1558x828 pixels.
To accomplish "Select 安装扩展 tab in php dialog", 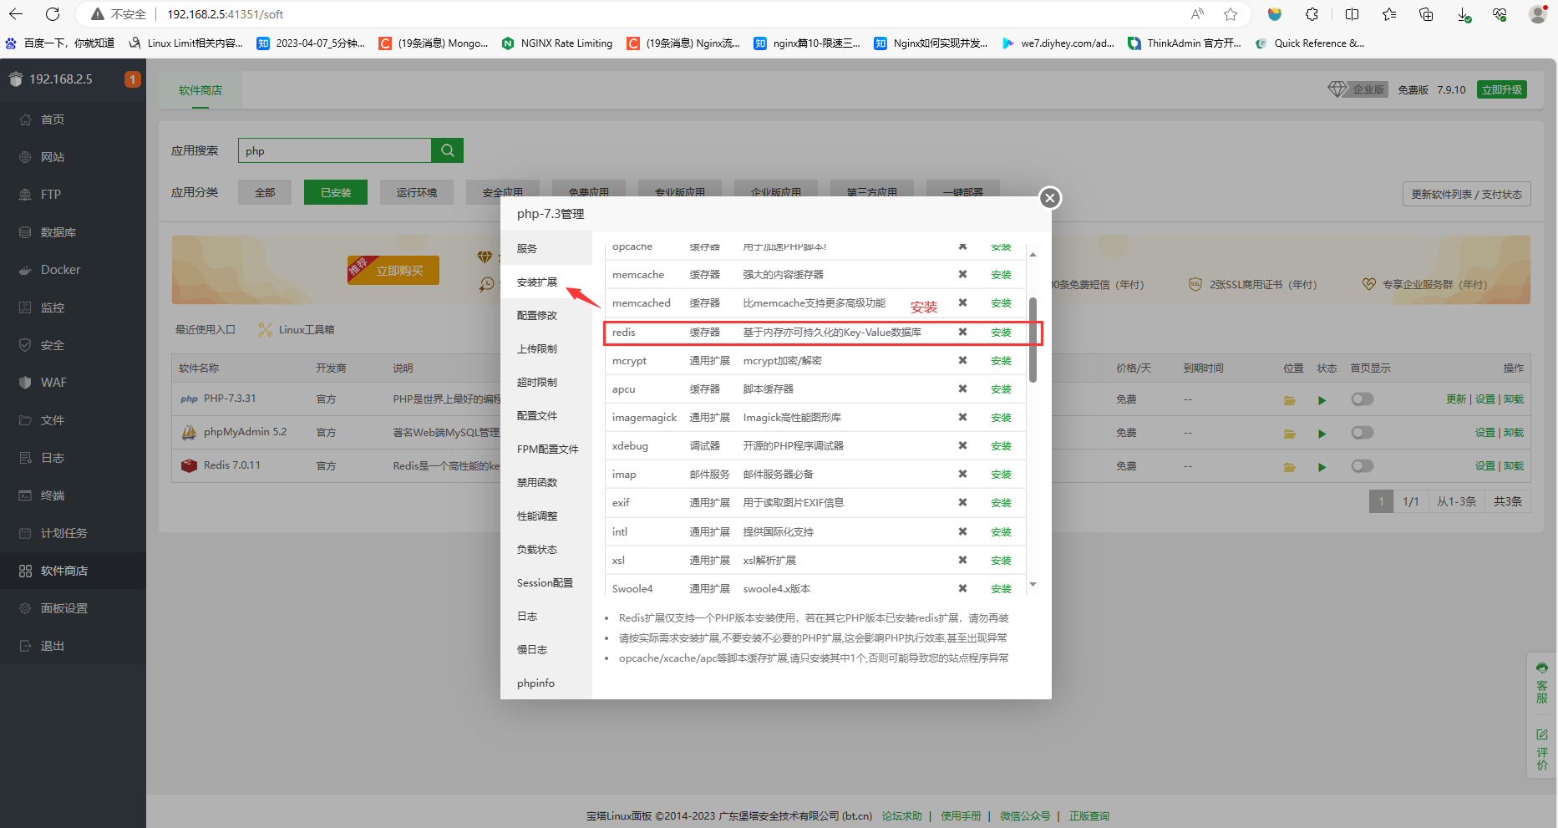I will coord(546,282).
